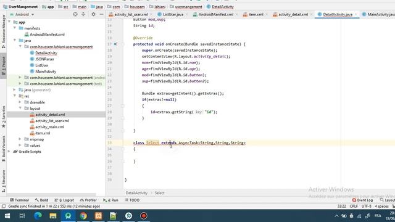
Task: Open the Logcat tool window
Action: click(64, 200)
